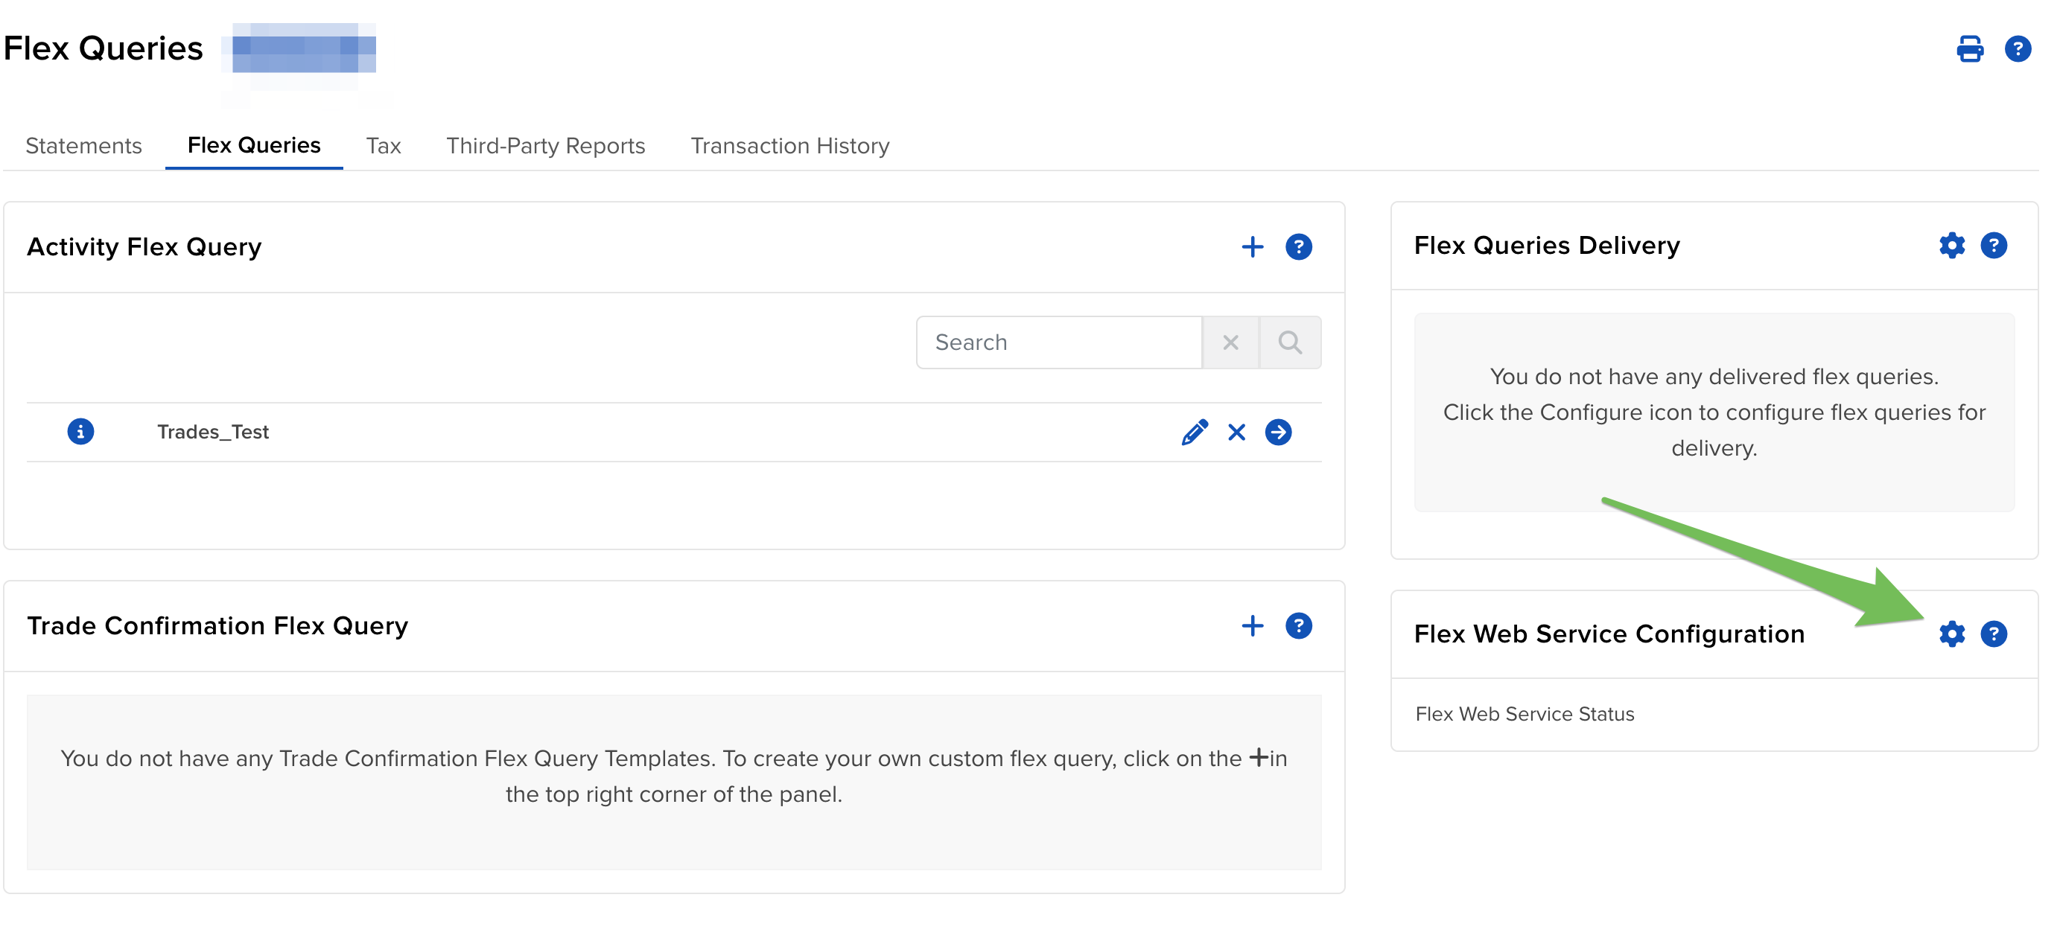
Task: Delete the Trades_Test query with the X icon
Action: click(x=1237, y=432)
